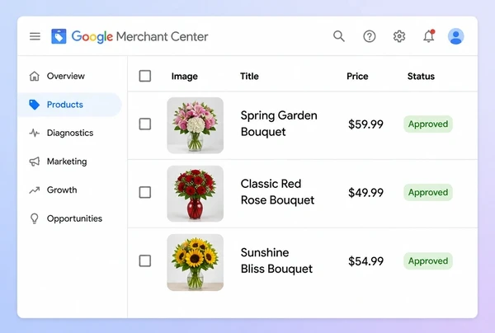This screenshot has width=495, height=333.
Task: Click the Image column header
Action: click(x=185, y=77)
